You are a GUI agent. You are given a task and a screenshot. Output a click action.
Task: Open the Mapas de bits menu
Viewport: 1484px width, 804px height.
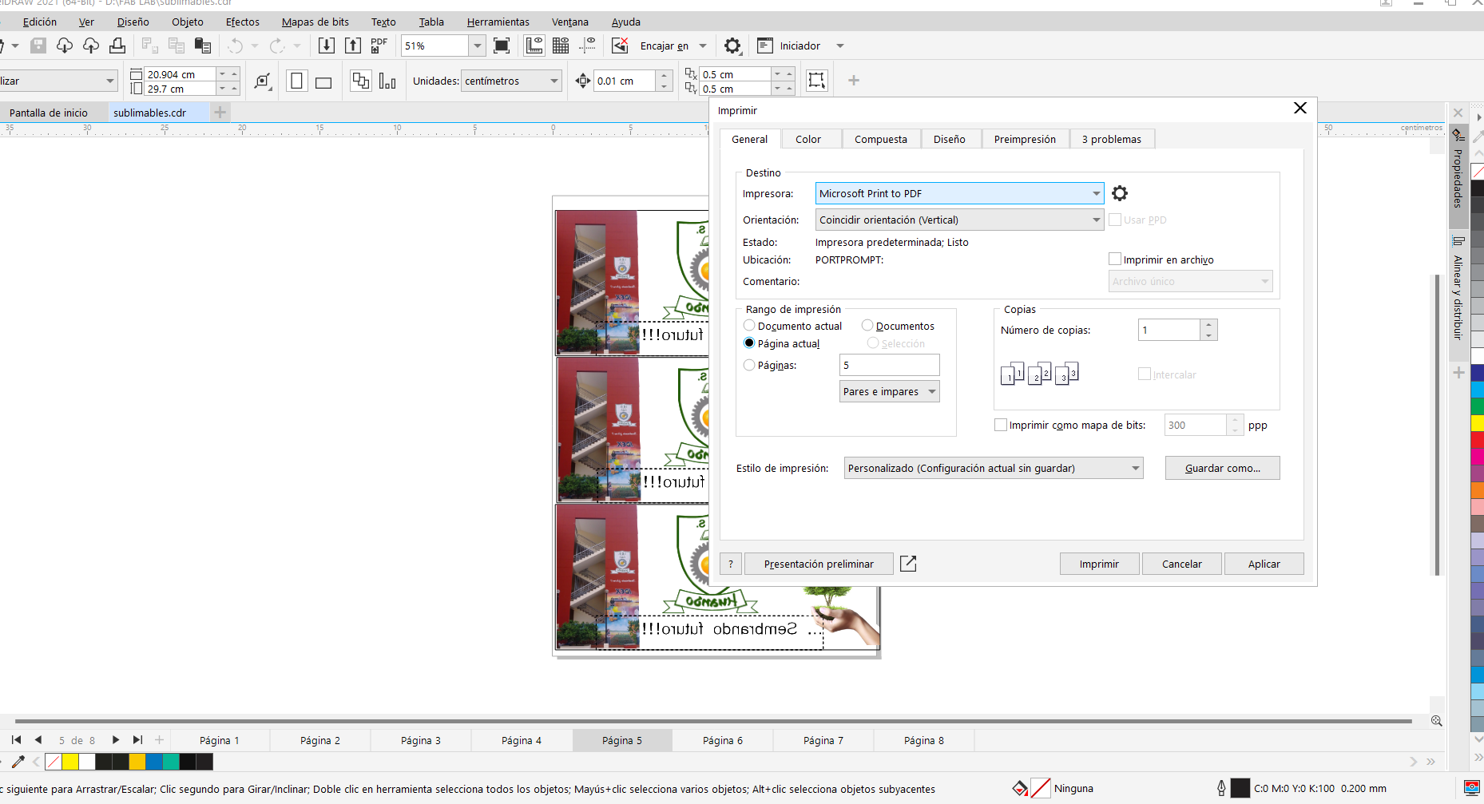[315, 22]
